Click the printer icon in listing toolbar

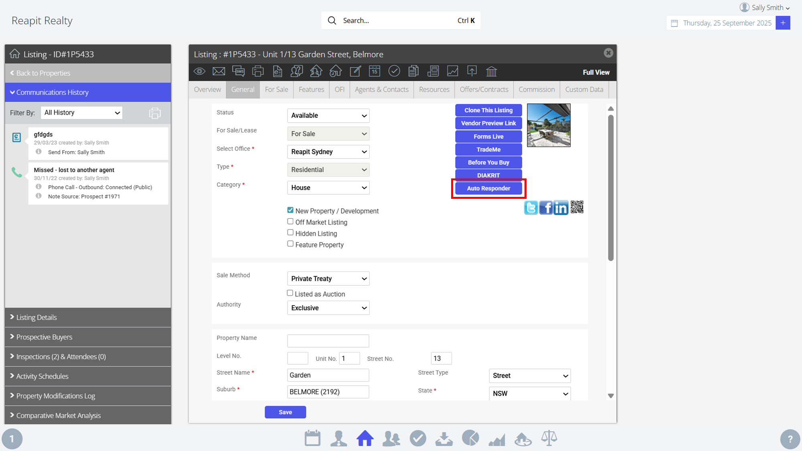258,71
